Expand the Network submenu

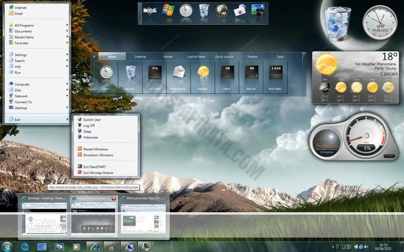pyautogui.click(x=38, y=96)
